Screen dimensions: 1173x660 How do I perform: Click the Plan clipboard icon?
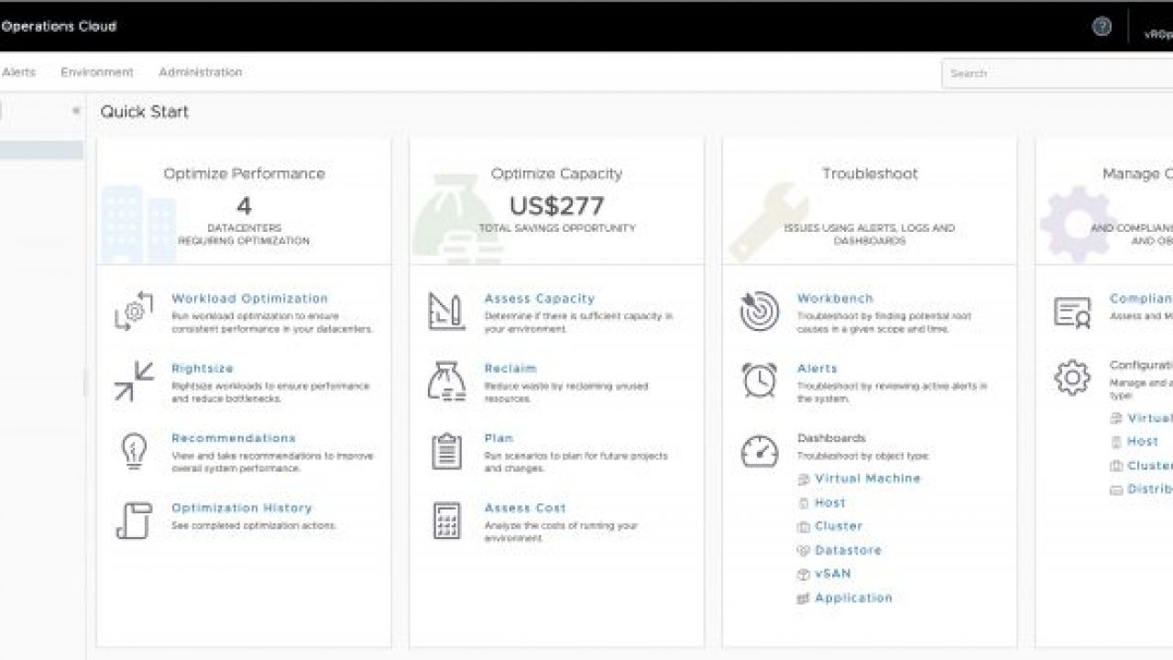446,450
